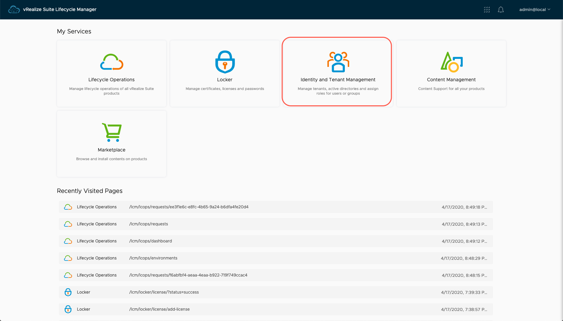This screenshot has height=321, width=563.
Task: Open recent page /lcm/lcops/environments
Action: point(153,258)
